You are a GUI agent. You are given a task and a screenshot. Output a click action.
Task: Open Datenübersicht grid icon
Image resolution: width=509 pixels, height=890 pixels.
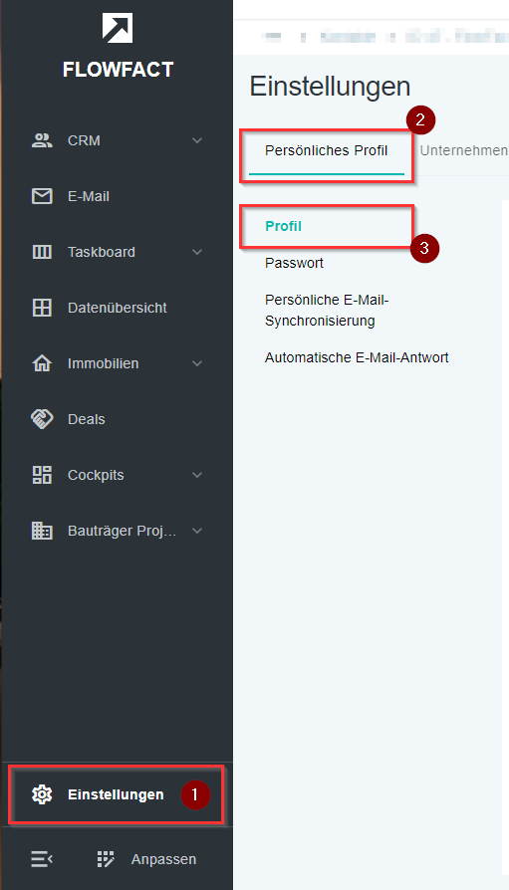[42, 308]
